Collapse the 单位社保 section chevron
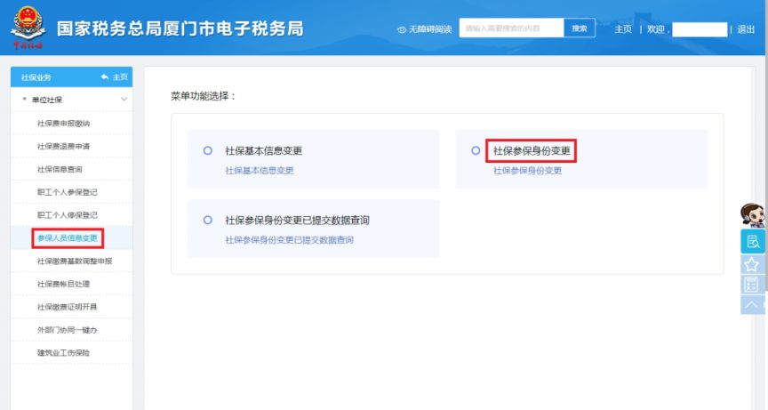Screen dimensions: 768x410 (124, 100)
